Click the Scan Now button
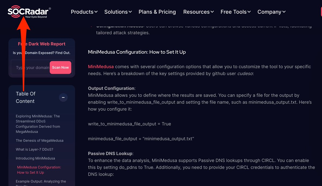 click(x=60, y=67)
